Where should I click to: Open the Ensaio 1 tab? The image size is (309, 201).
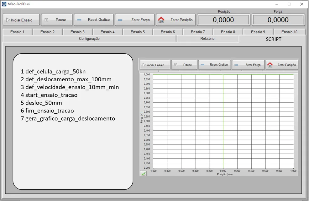(17, 32)
